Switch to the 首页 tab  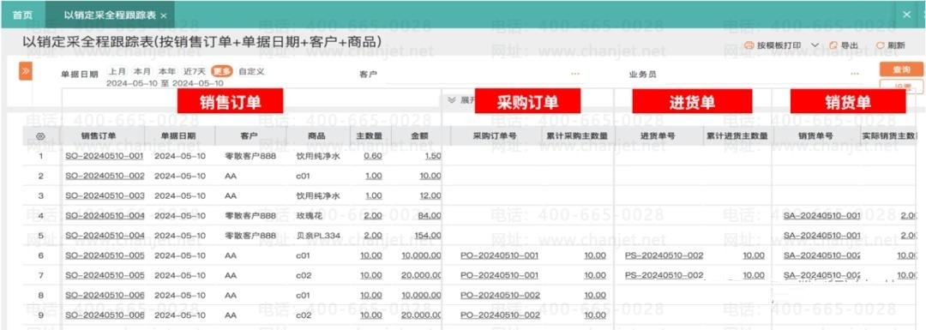point(22,15)
